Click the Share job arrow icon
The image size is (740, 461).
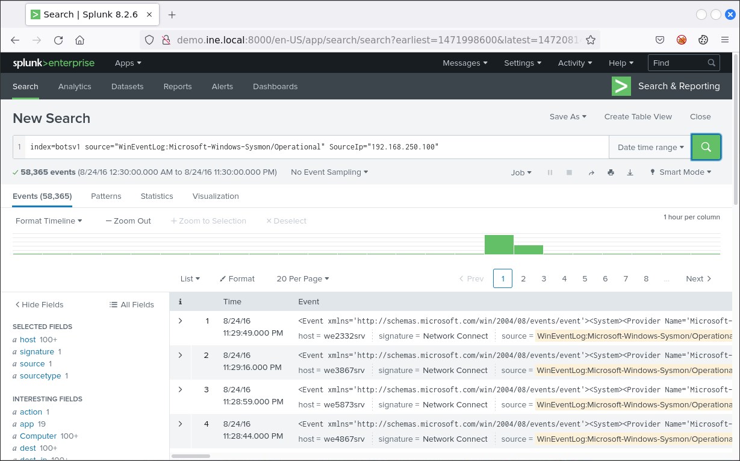pyautogui.click(x=591, y=172)
